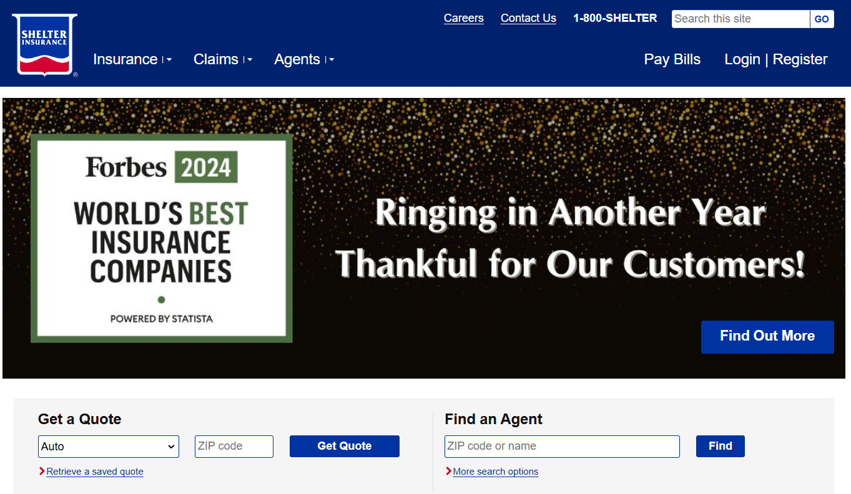Image resolution: width=851 pixels, height=494 pixels.
Task: Open More search options
Action: 496,472
